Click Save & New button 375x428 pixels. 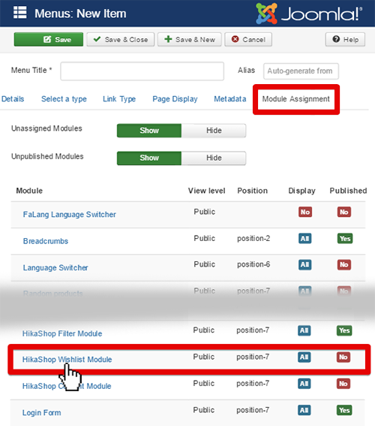pyautogui.click(x=190, y=40)
